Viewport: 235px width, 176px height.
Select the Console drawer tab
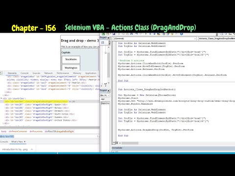coord(4,142)
